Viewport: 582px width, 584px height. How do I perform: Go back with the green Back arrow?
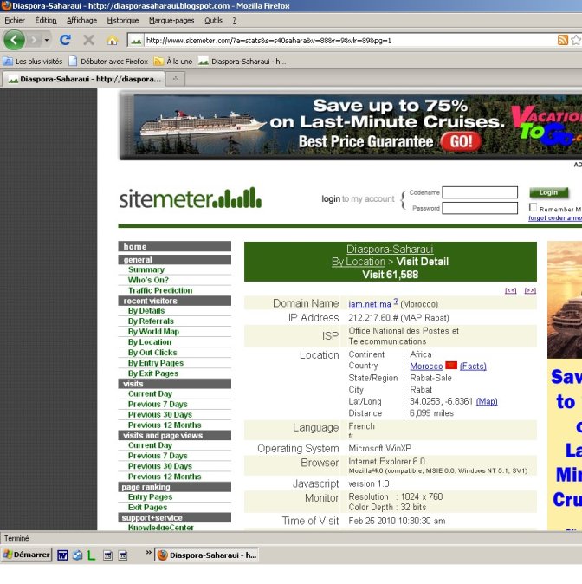[14, 40]
